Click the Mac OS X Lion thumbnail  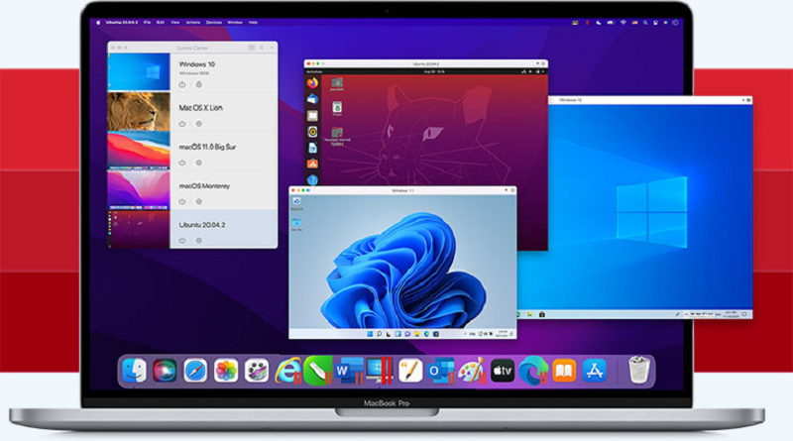pos(137,113)
